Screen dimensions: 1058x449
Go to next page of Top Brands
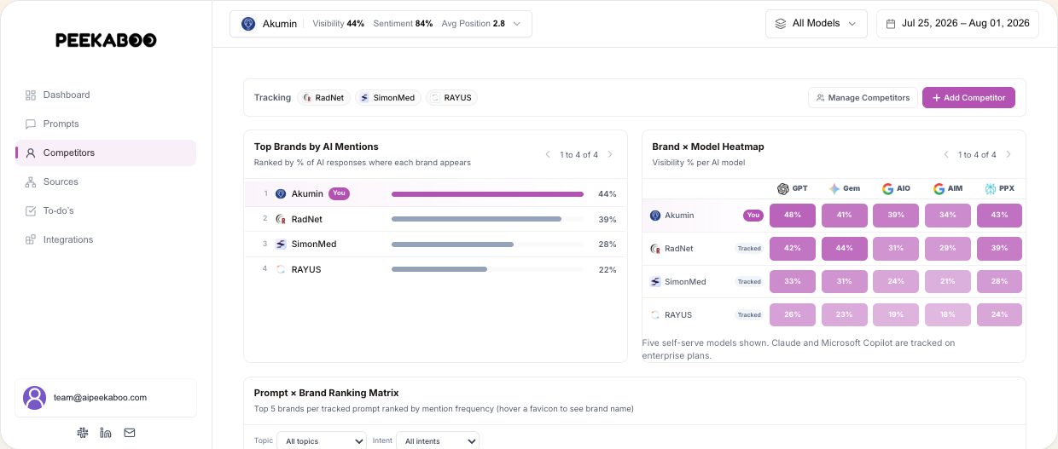(610, 154)
